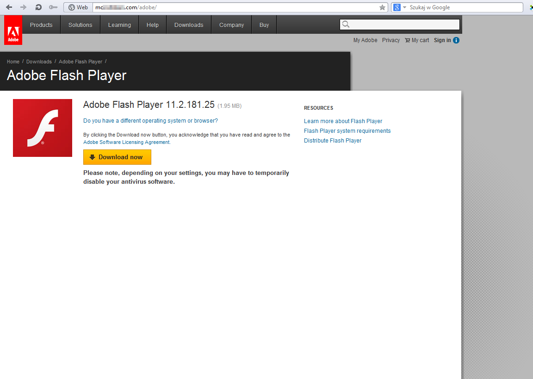533x379 pixels.
Task: Open My Adobe link
Action: (x=365, y=40)
